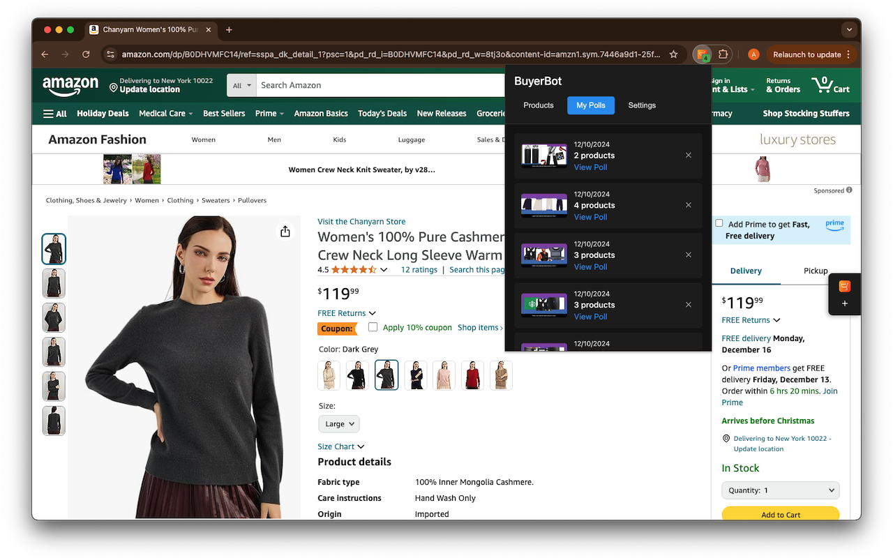Screen dimensions: 893x558
Task: Expand the star rating breakdown chevron
Action: click(383, 270)
